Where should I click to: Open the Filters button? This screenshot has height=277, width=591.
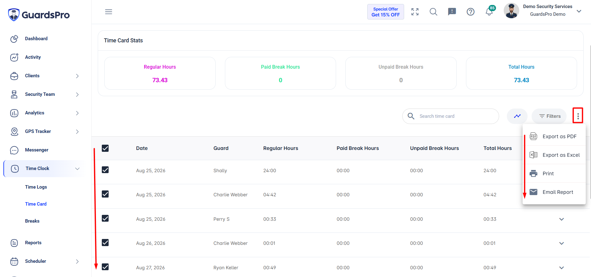click(549, 116)
